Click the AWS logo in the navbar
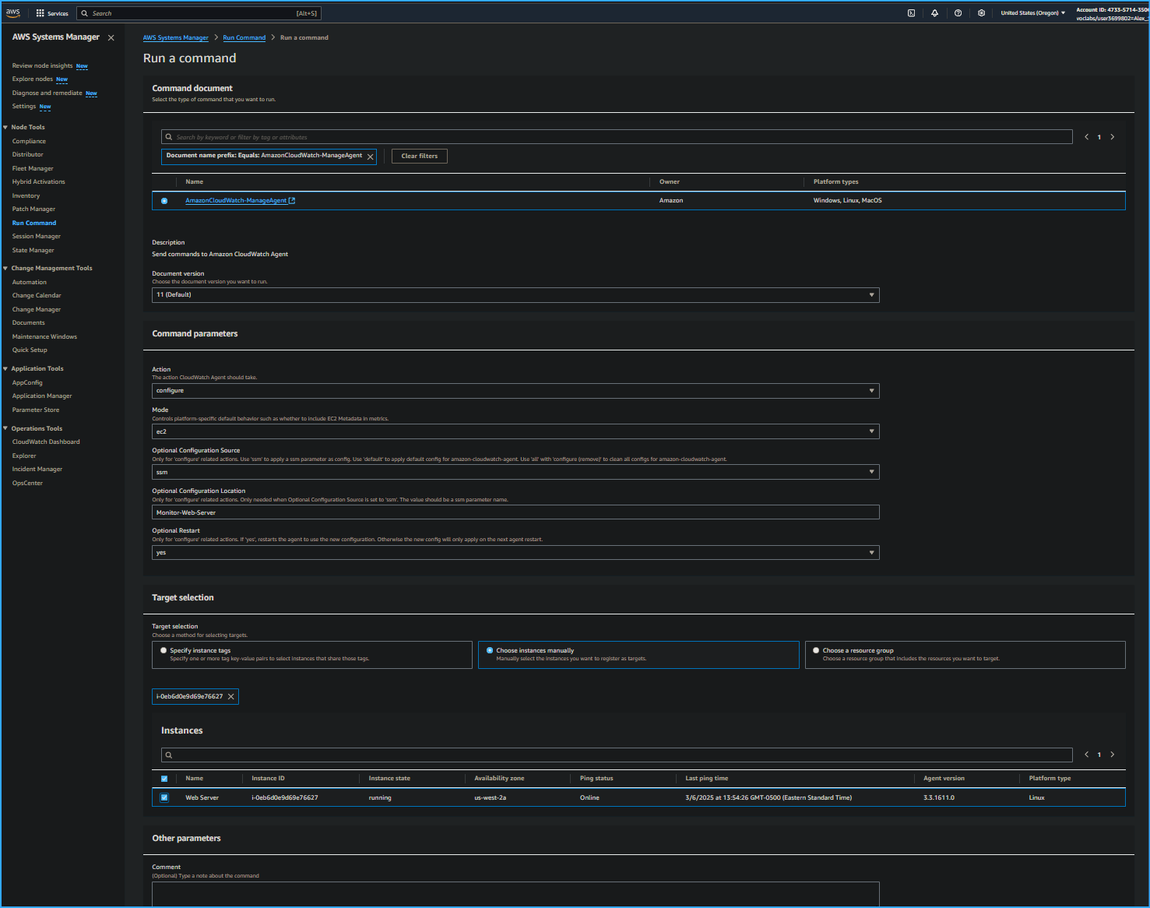 (12, 12)
